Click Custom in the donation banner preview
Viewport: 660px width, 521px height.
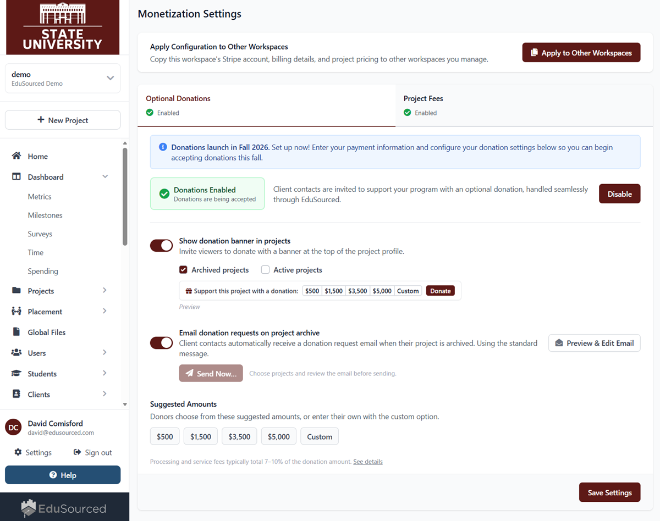(x=408, y=291)
